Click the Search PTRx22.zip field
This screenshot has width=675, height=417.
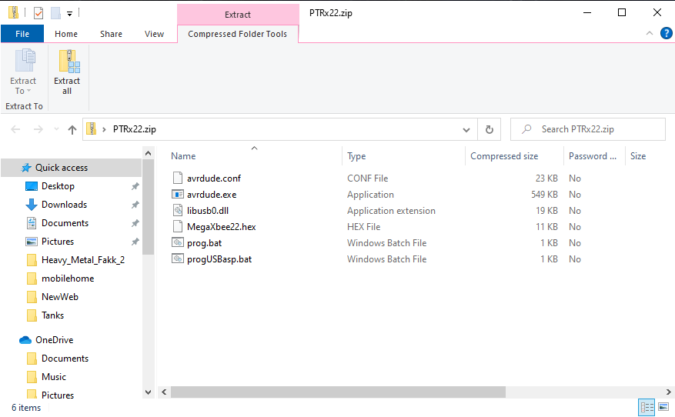pos(587,129)
